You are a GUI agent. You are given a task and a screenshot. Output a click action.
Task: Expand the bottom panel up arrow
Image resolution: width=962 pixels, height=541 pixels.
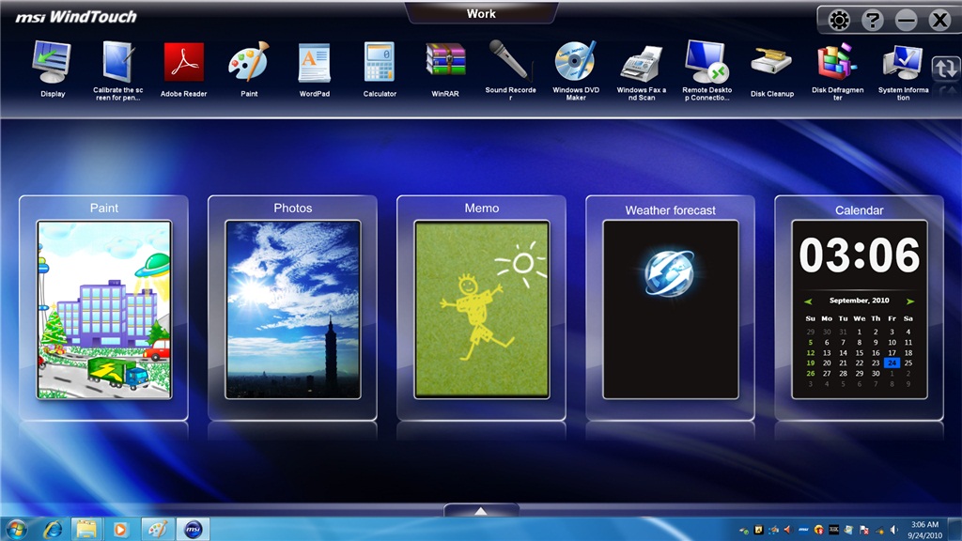tap(481, 511)
